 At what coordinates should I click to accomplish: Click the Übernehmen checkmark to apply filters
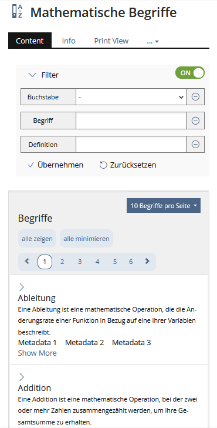click(x=30, y=165)
